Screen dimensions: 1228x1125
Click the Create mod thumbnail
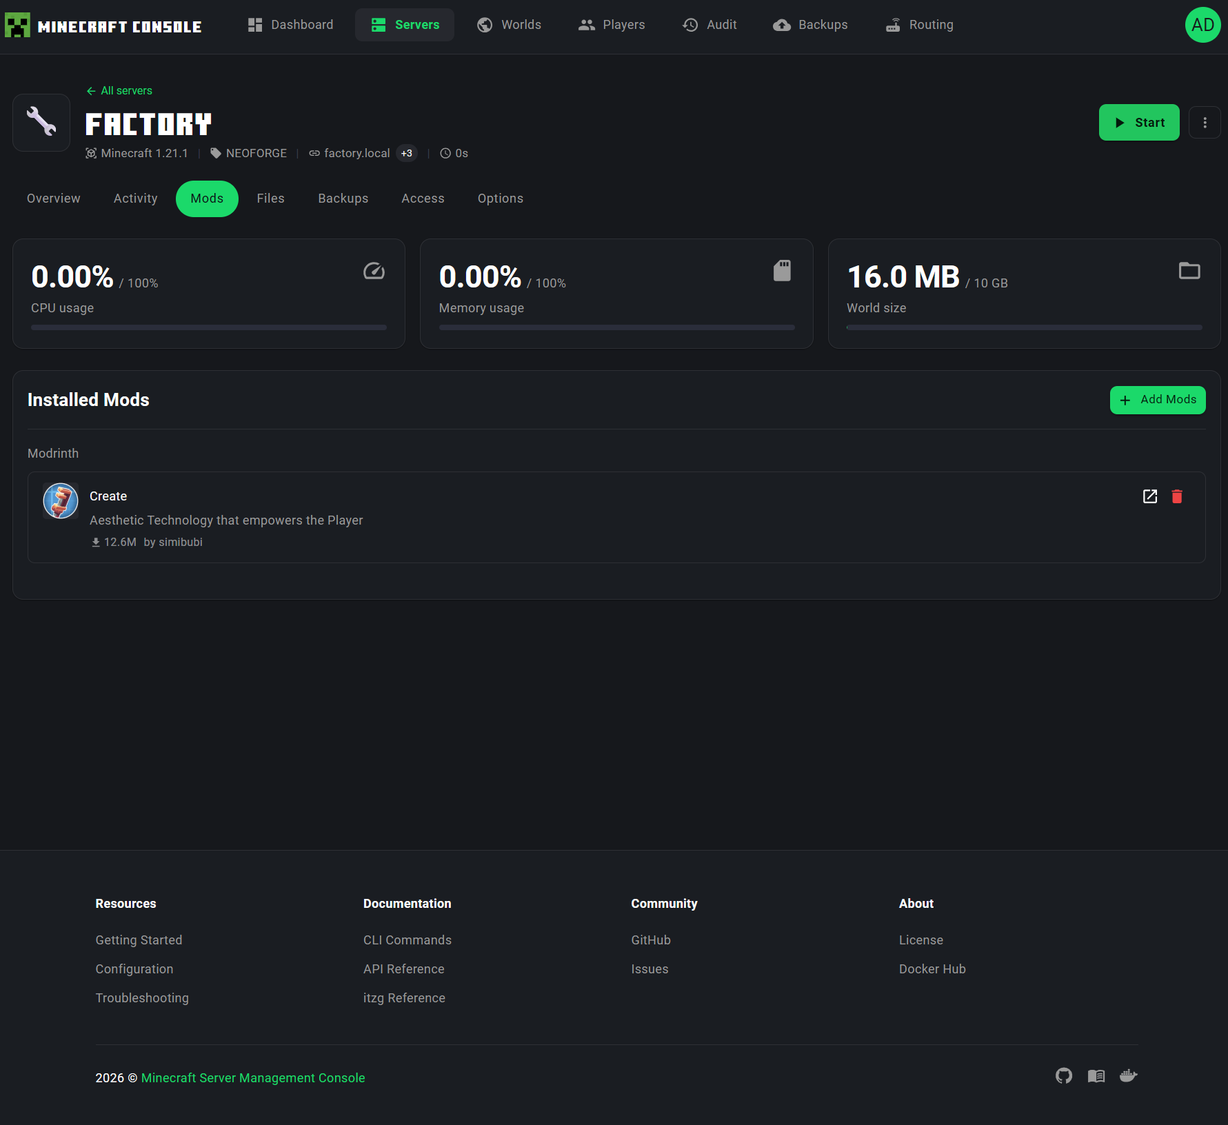pyautogui.click(x=61, y=500)
